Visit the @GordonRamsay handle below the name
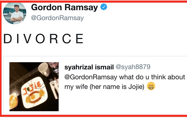The width and height of the screenshot is (187, 124). [57, 18]
